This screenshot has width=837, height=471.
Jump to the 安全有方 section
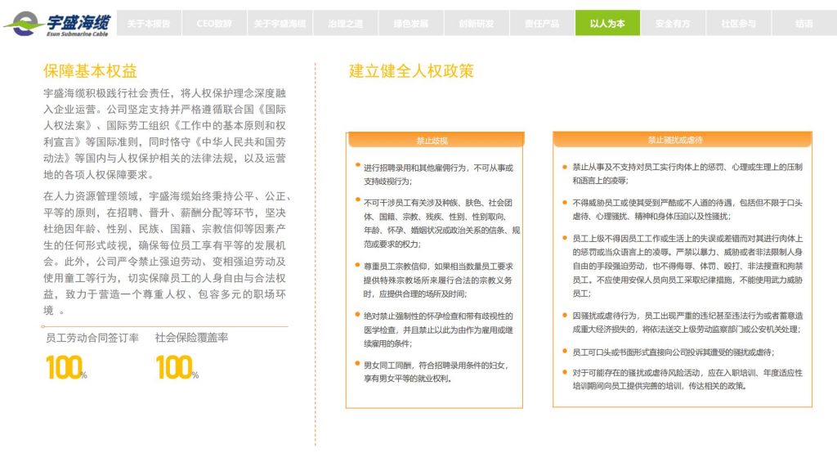pos(673,24)
